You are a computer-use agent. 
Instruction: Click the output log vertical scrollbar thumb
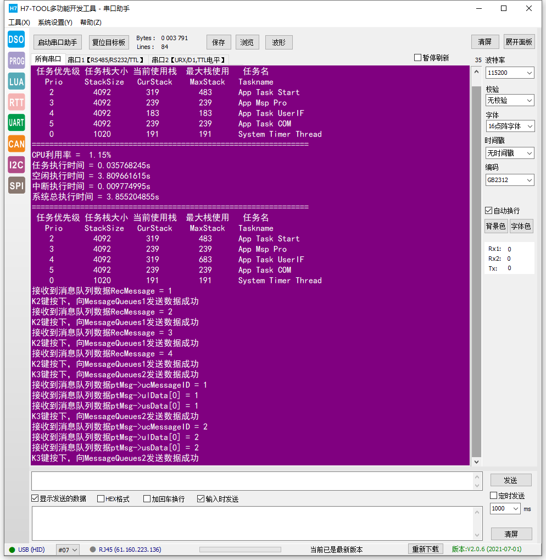(476, 271)
